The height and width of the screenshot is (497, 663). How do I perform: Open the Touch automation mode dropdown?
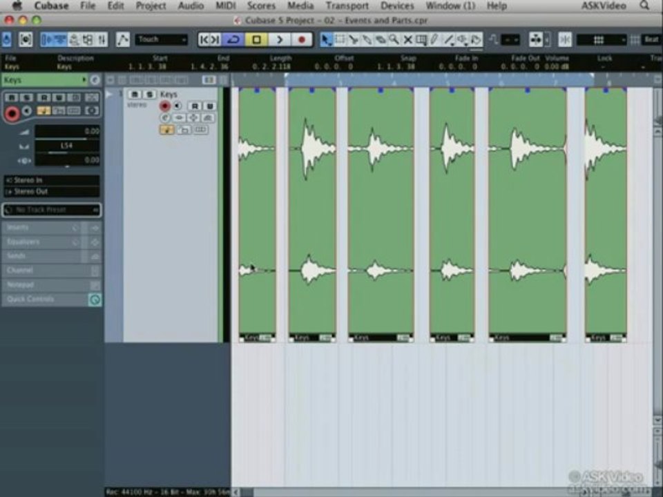coord(161,40)
